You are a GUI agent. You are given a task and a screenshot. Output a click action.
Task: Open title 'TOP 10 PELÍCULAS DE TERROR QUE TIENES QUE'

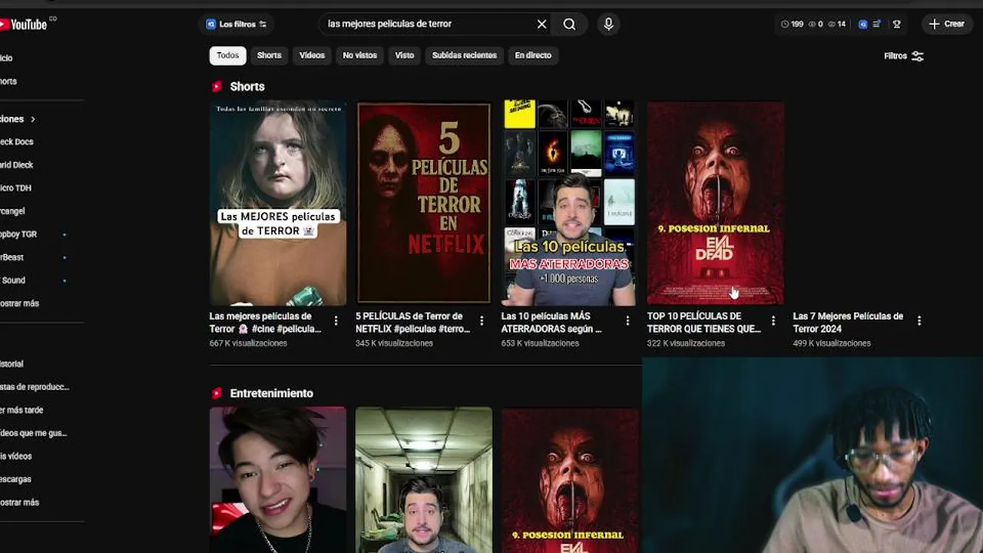pos(704,323)
